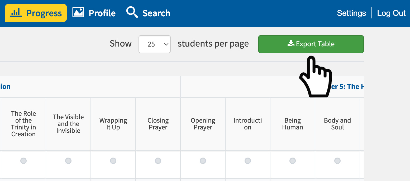Click the Search magnifying glass icon
410x181 pixels.
[x=132, y=12]
